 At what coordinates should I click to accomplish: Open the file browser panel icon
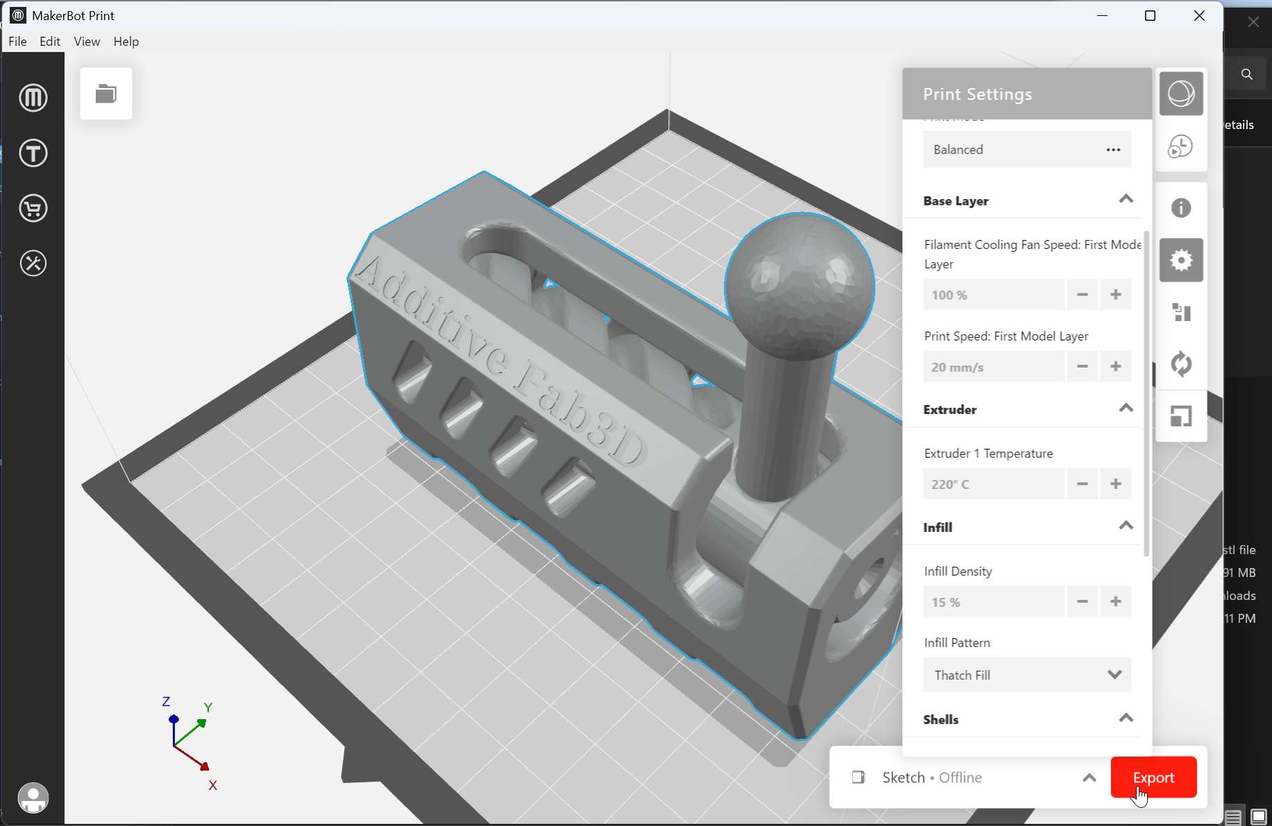pyautogui.click(x=105, y=93)
